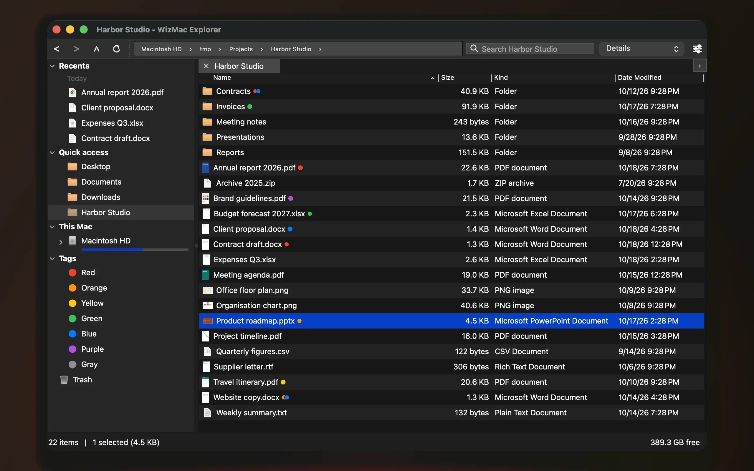Go up to parent folder

coord(97,49)
